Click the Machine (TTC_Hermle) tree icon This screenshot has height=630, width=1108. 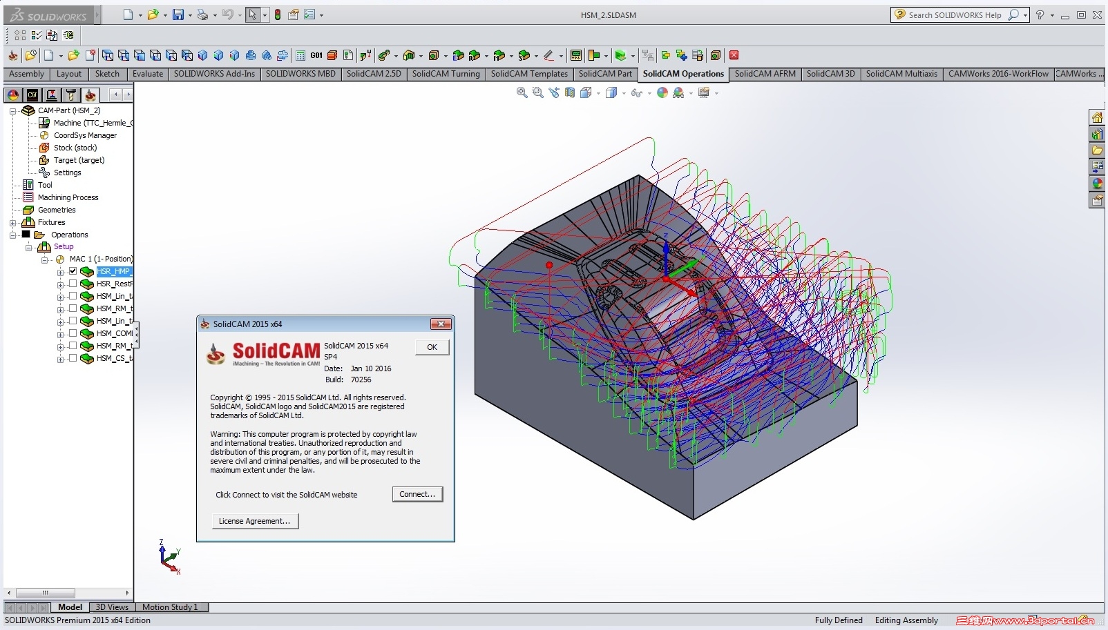point(44,123)
